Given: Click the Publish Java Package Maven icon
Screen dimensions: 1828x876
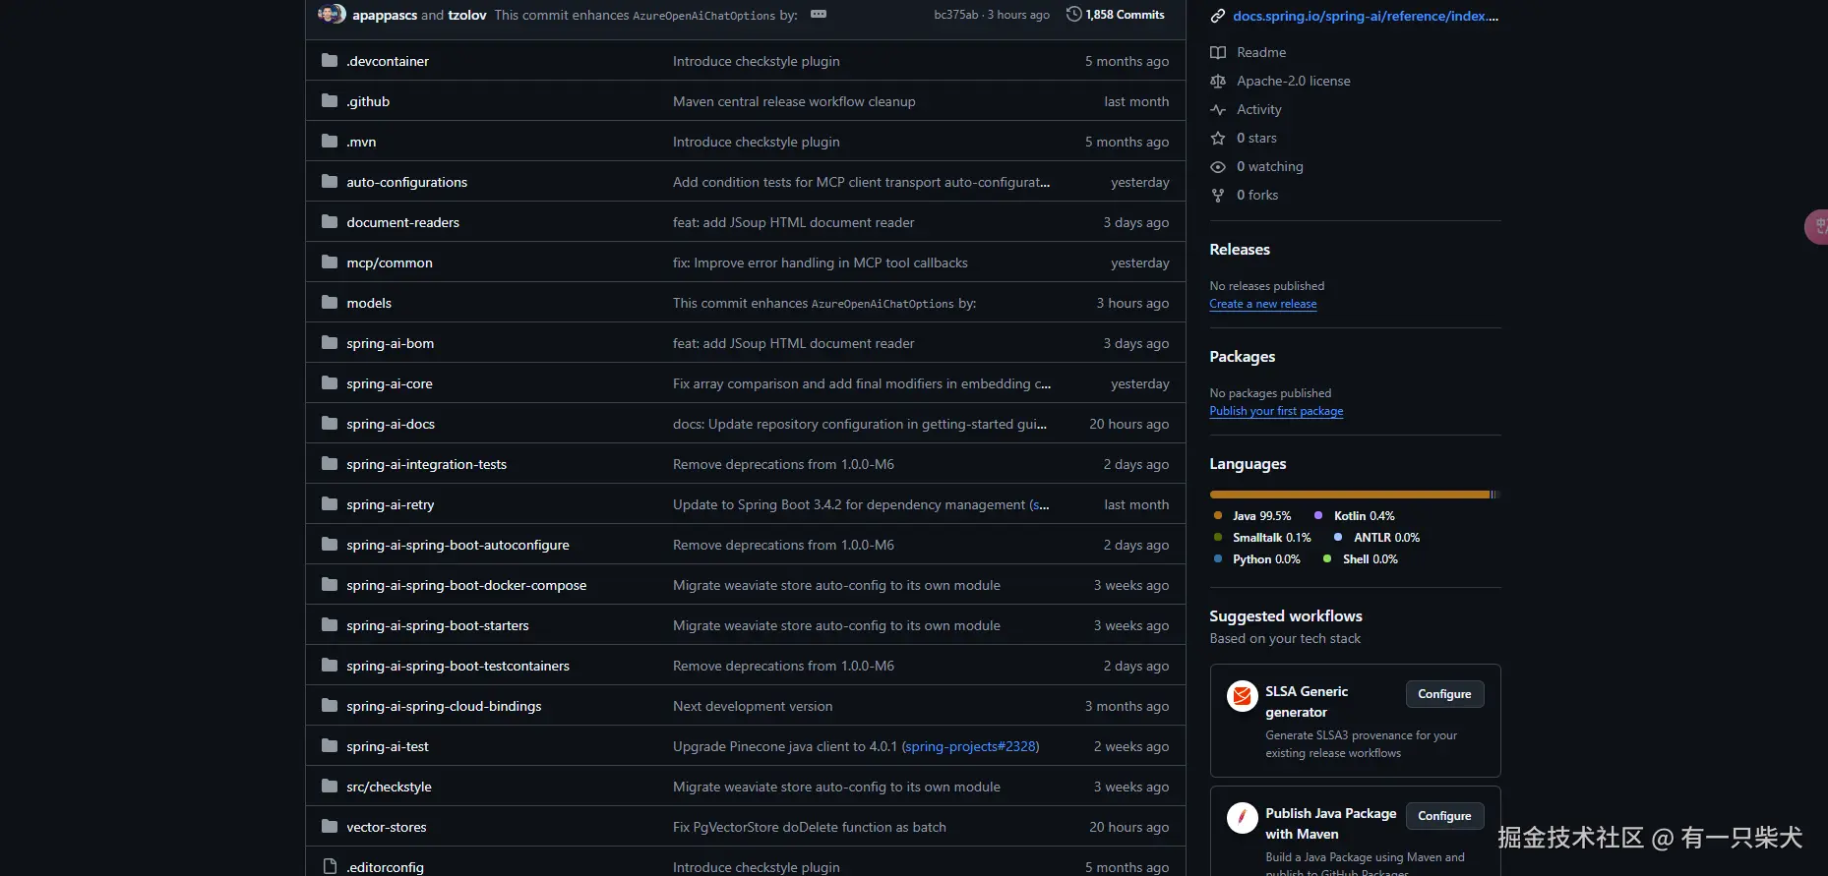Looking at the screenshot, I should (x=1243, y=818).
